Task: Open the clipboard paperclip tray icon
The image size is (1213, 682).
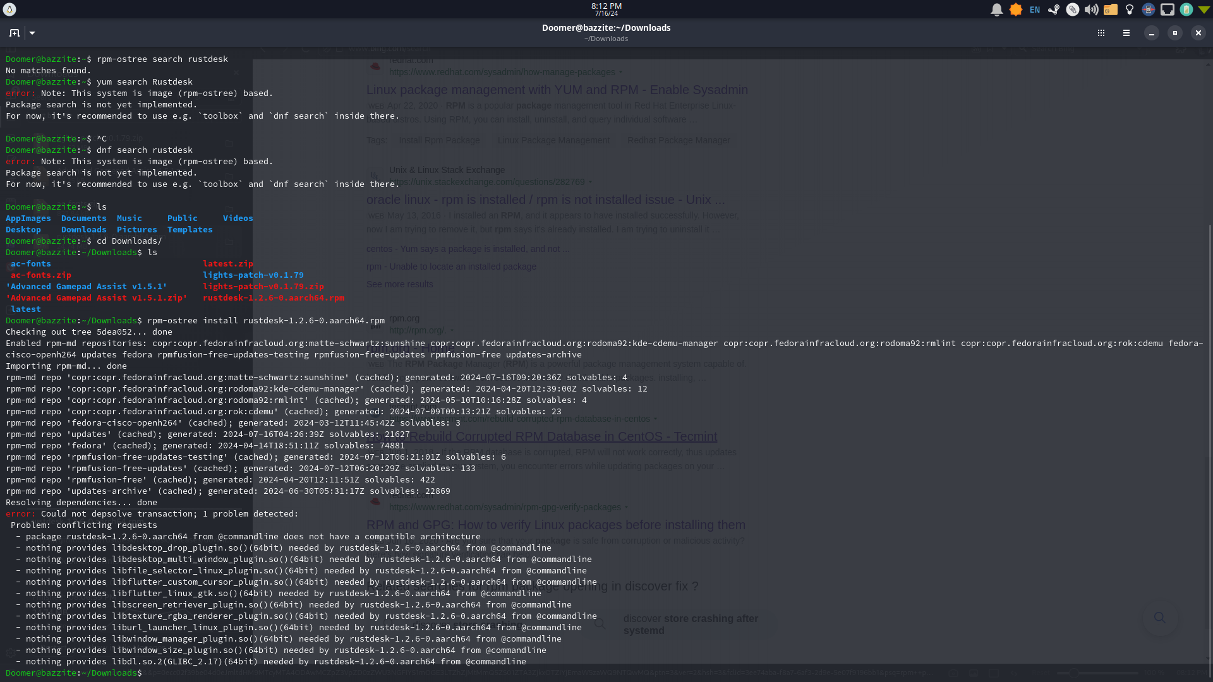Action: click(1073, 9)
